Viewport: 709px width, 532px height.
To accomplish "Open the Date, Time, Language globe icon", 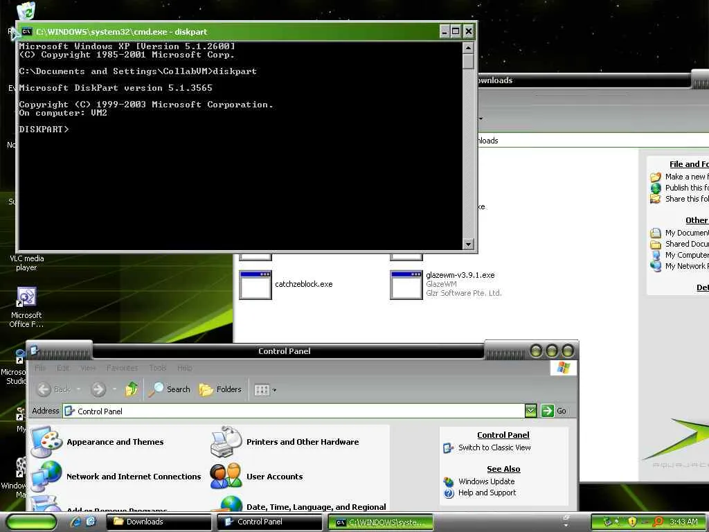I will click(231, 504).
